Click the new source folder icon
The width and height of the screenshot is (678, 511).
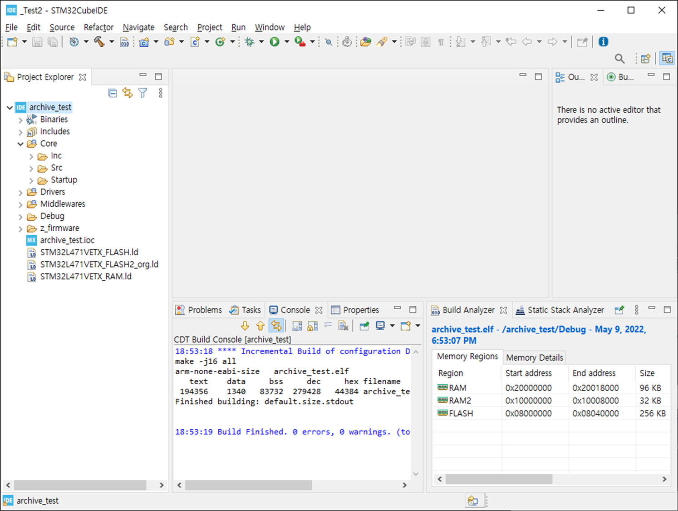pyautogui.click(x=169, y=42)
